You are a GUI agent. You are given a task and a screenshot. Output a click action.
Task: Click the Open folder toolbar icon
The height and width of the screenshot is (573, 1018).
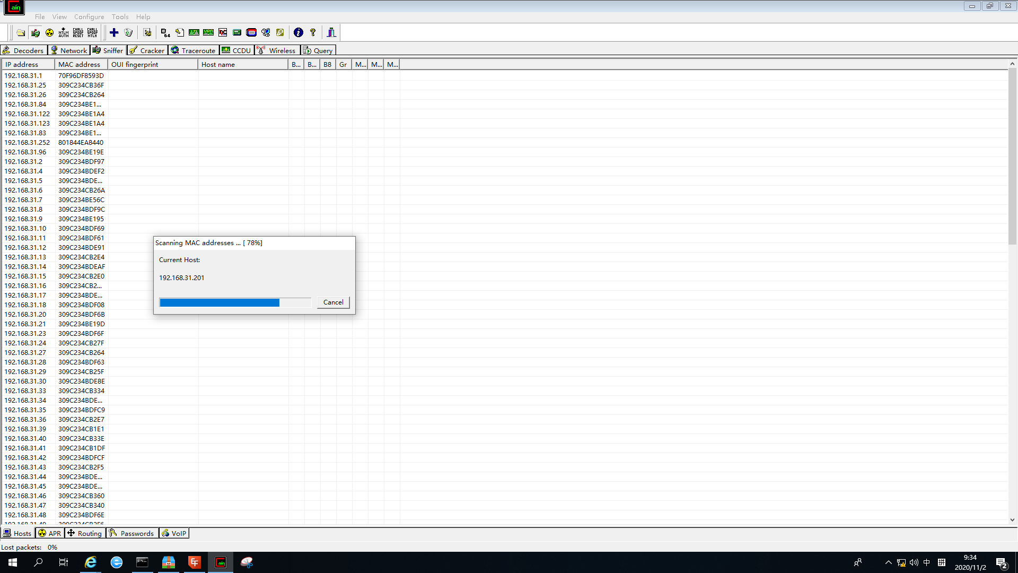(21, 33)
